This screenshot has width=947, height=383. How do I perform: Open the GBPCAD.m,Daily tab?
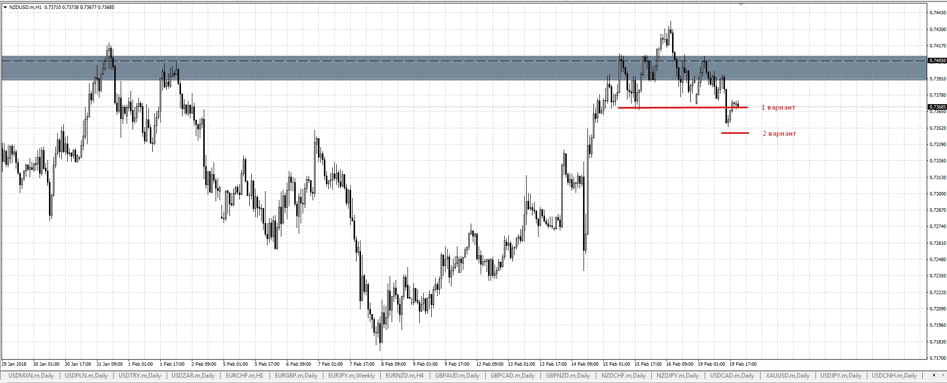coord(512,376)
